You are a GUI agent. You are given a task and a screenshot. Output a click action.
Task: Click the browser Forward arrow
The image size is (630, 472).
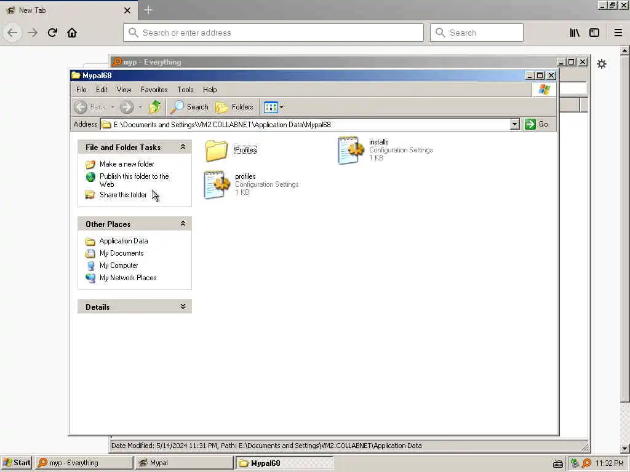tap(33, 33)
